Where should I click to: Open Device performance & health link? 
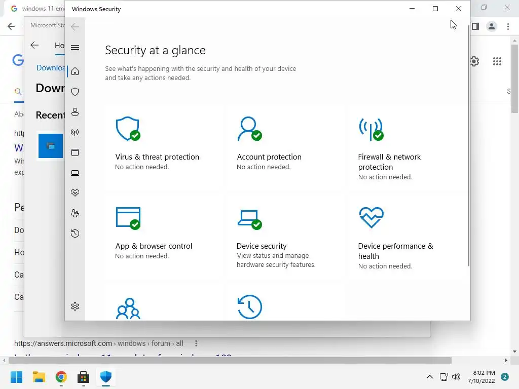395,251
